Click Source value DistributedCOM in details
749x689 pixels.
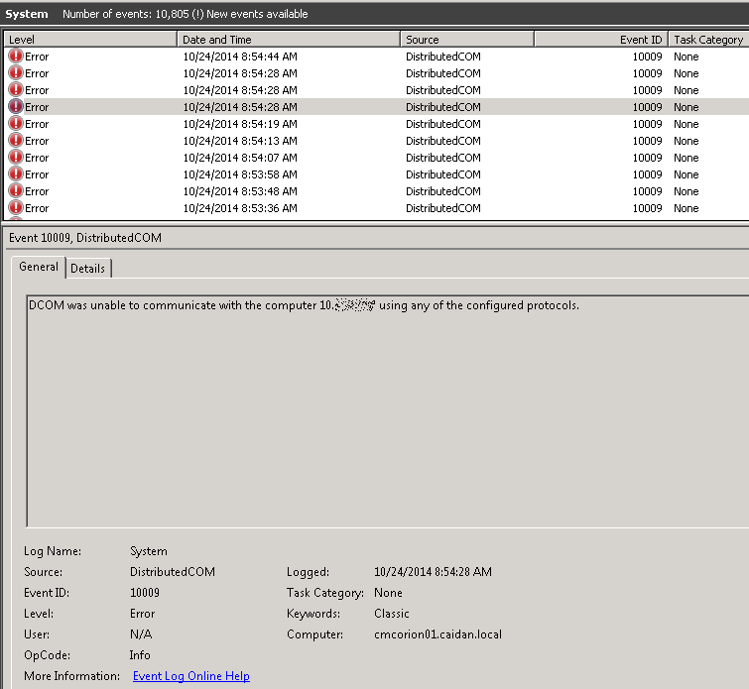(x=173, y=572)
